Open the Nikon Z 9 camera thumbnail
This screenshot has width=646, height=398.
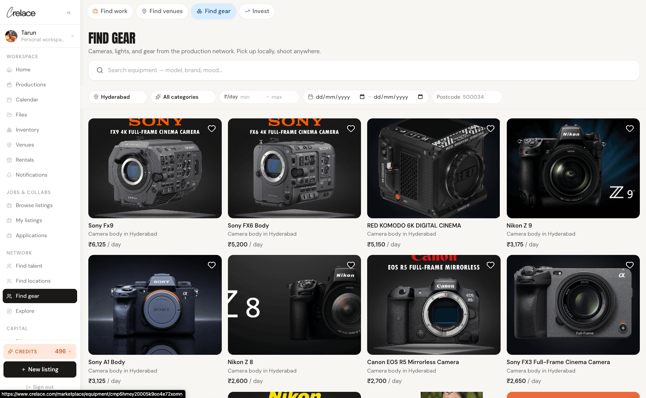tap(573, 168)
